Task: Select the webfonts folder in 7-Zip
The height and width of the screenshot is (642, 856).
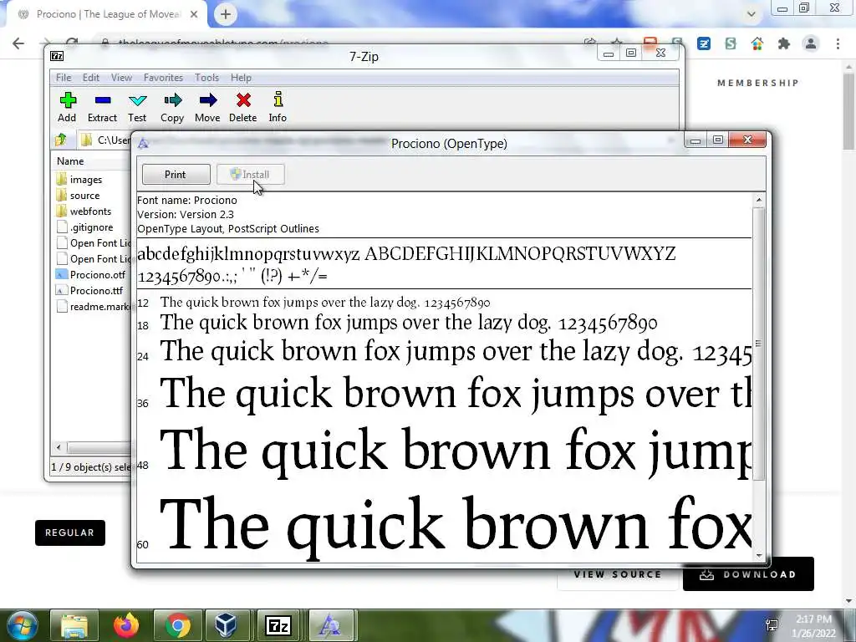Action: click(84, 211)
